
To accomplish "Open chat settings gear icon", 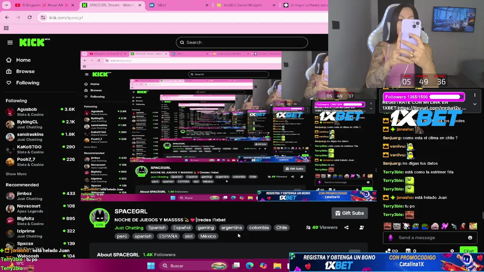I will pos(452,251).
